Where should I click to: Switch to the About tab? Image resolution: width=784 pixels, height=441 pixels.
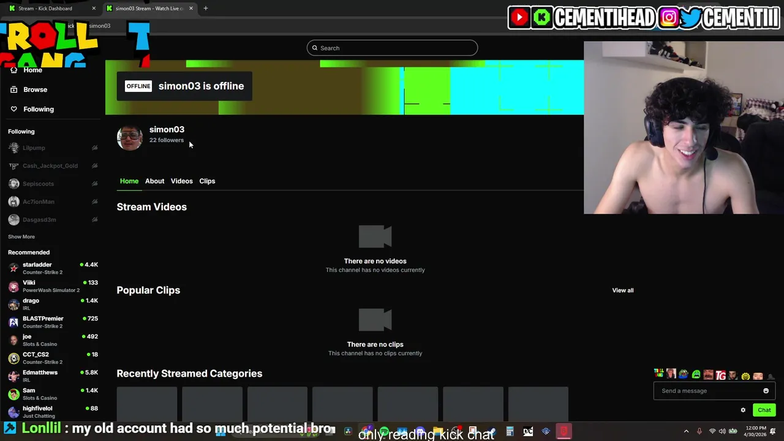[154, 181]
